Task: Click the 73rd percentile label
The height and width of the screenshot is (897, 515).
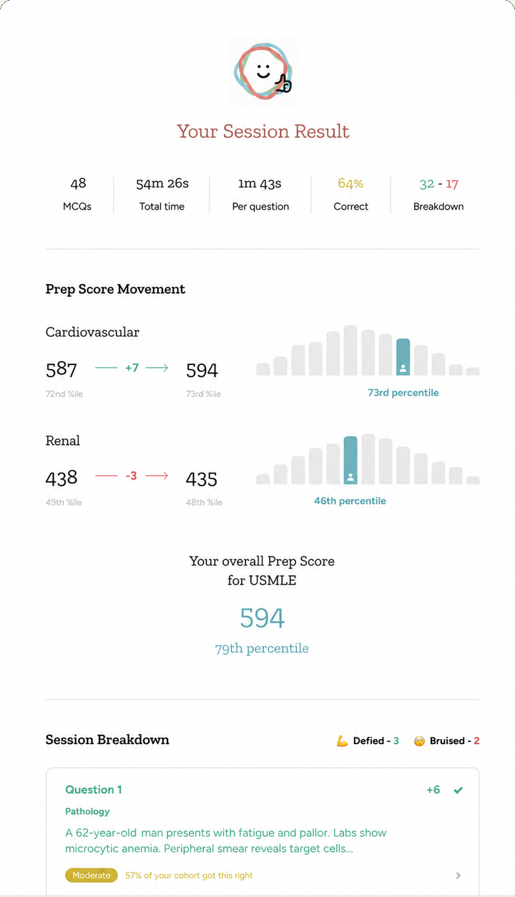Action: 403,393
